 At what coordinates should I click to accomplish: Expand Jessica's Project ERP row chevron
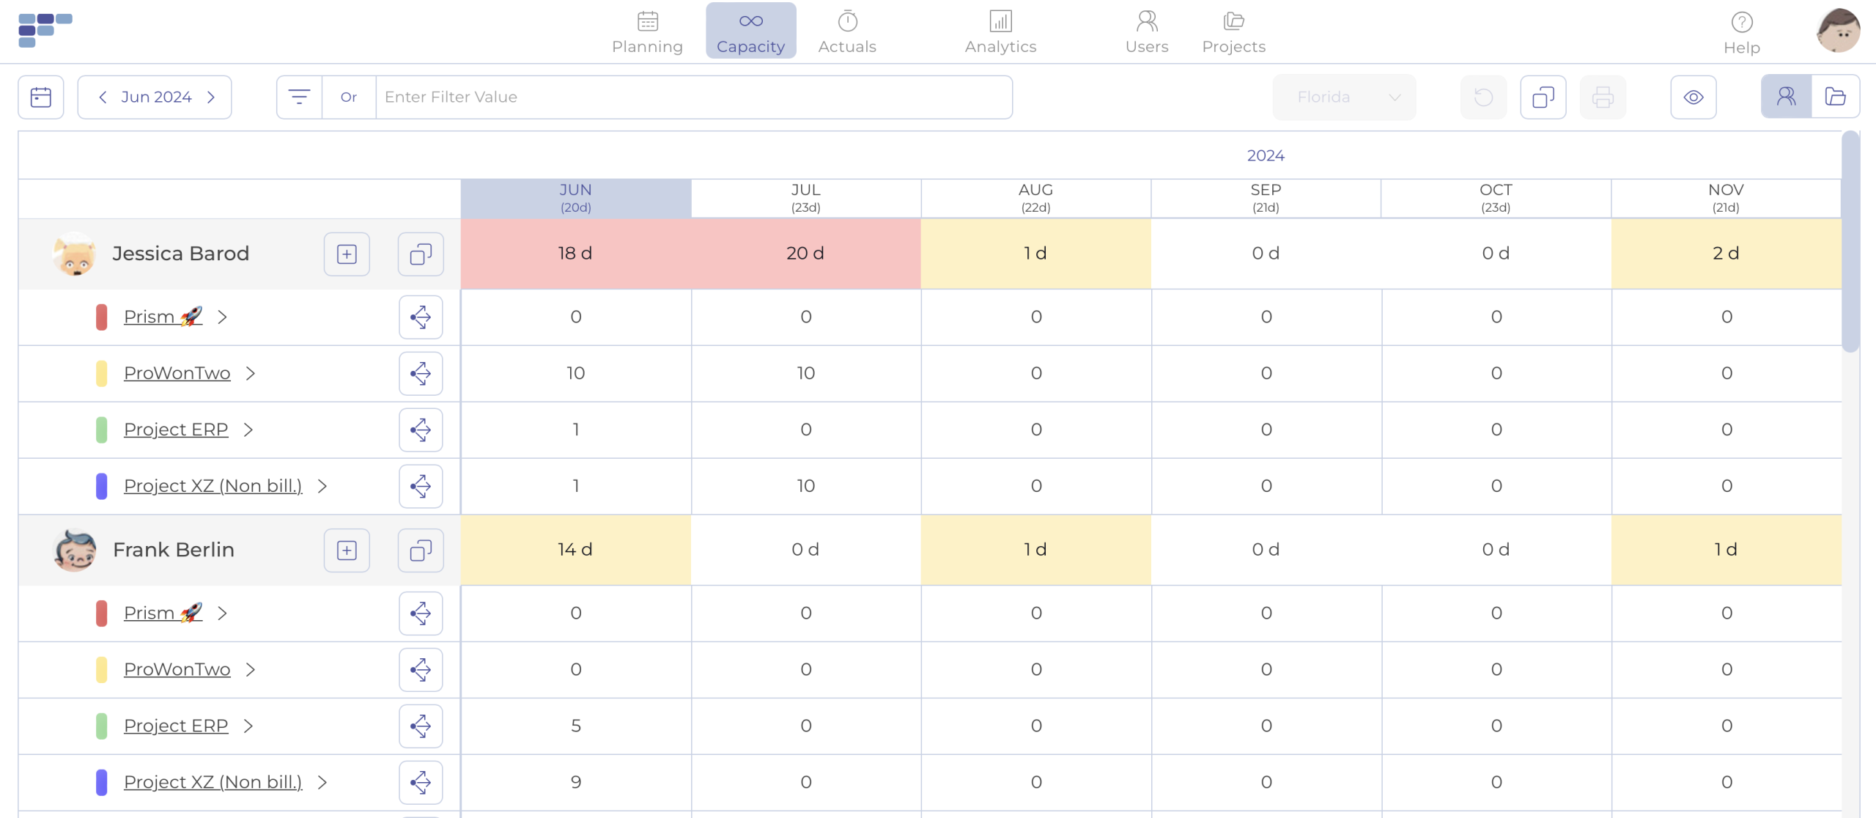pos(248,430)
